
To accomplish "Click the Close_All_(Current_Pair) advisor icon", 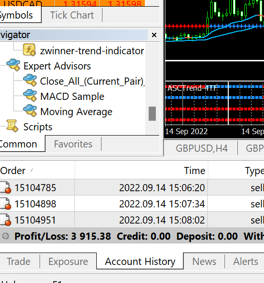I will 30,80.
